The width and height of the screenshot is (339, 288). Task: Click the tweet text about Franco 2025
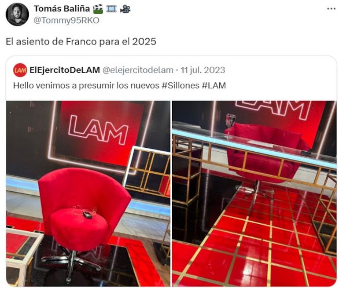point(81,41)
